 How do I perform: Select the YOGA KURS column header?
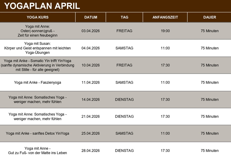tap(38, 17)
